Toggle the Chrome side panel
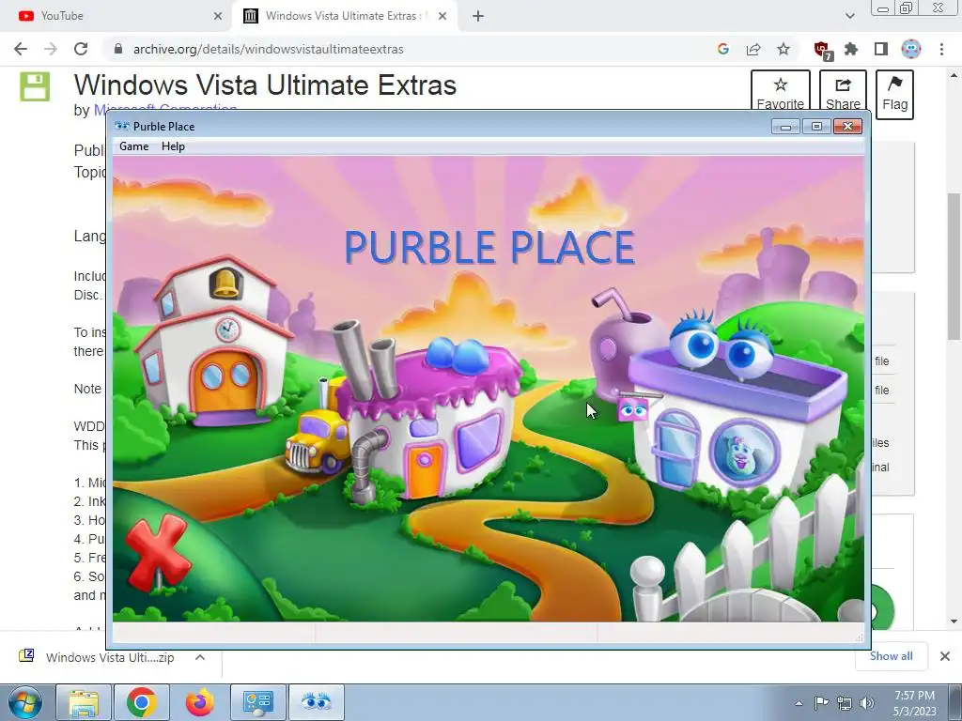This screenshot has width=962, height=721. [x=881, y=49]
